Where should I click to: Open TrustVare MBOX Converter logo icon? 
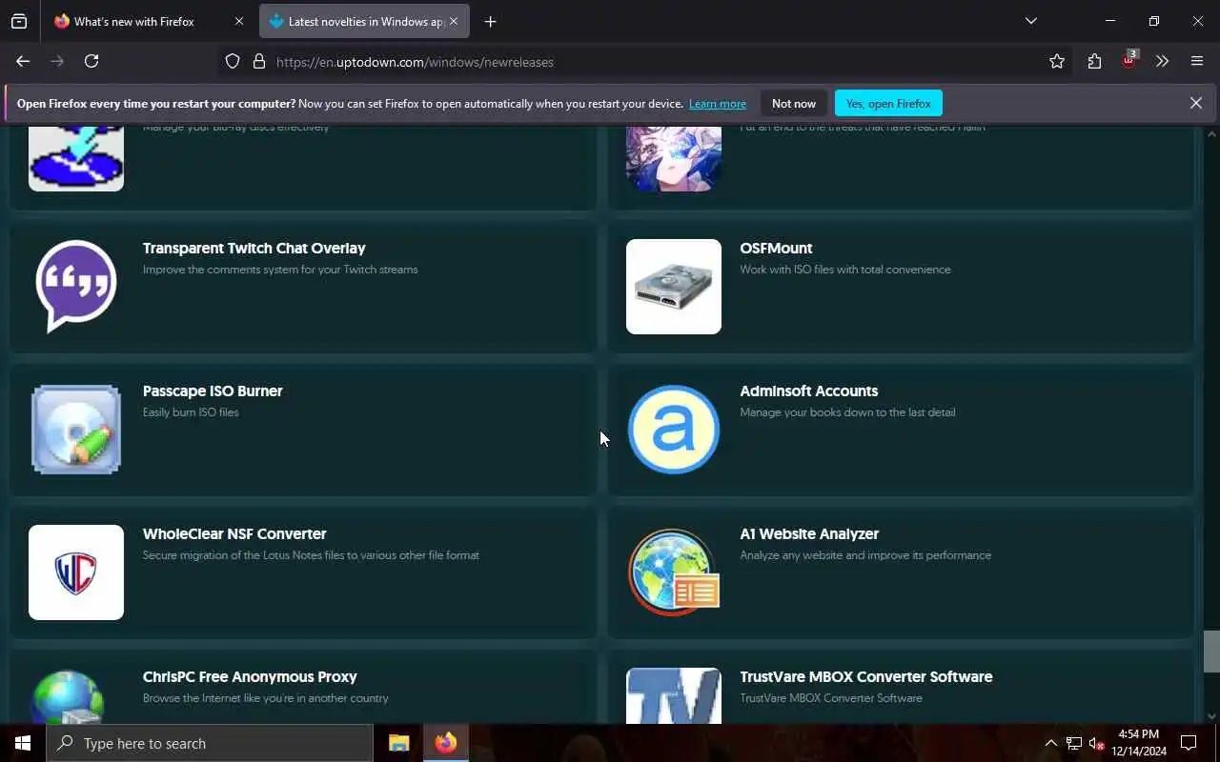(674, 695)
